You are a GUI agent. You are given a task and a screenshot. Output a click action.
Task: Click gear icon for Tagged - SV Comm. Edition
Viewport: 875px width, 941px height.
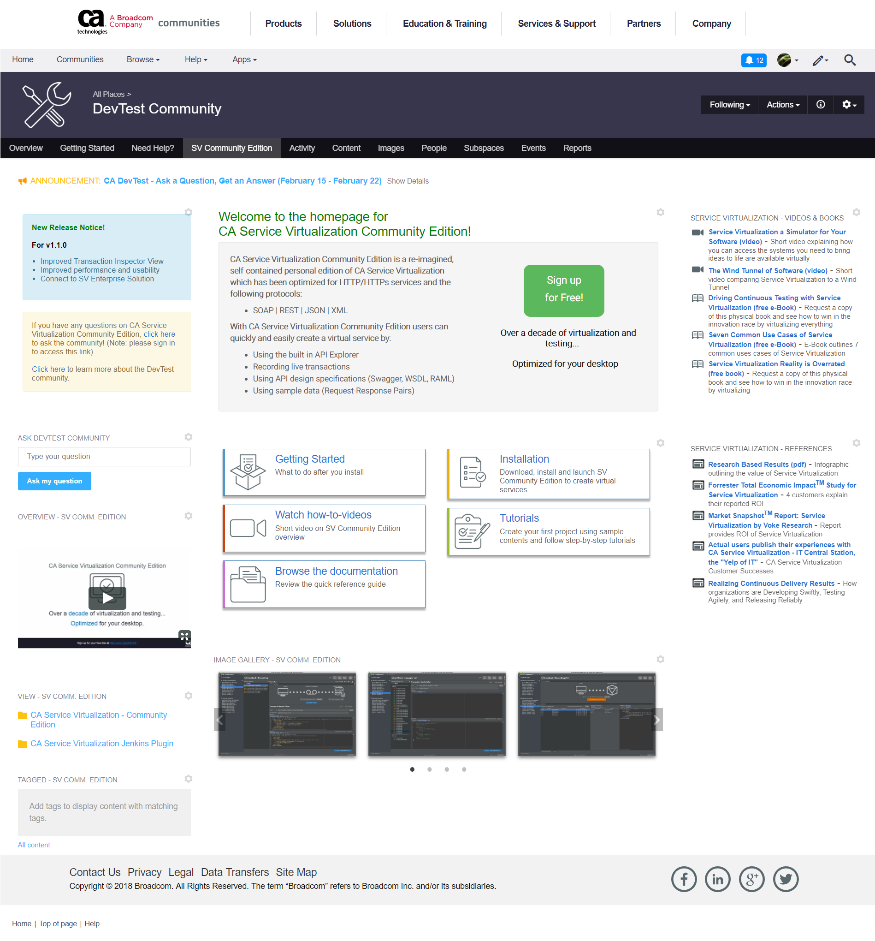point(188,778)
